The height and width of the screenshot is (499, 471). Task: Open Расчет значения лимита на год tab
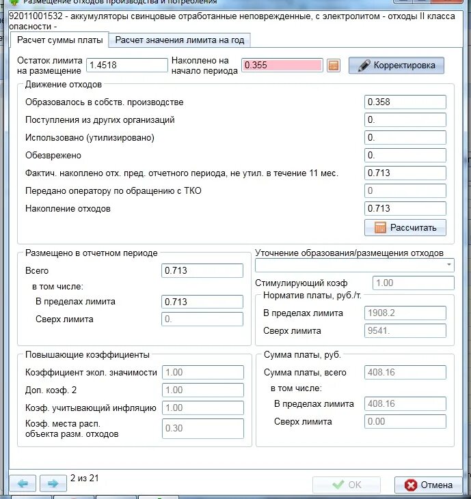click(x=179, y=40)
